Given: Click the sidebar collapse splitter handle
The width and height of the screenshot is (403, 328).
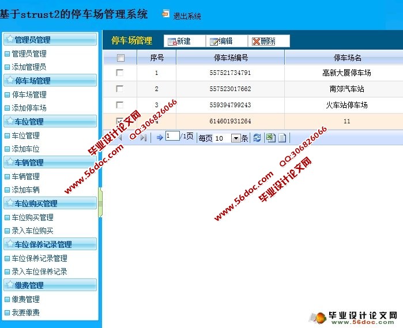Looking at the screenshot, I should (100, 203).
